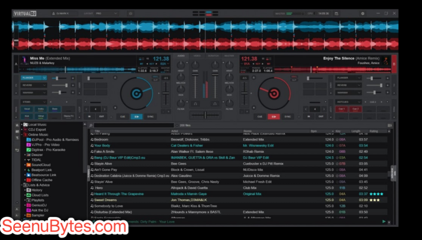Image resolution: width=422 pixels, height=240 pixels.
Task: Toggle VINYL mode on deck A
Action: (155, 77)
